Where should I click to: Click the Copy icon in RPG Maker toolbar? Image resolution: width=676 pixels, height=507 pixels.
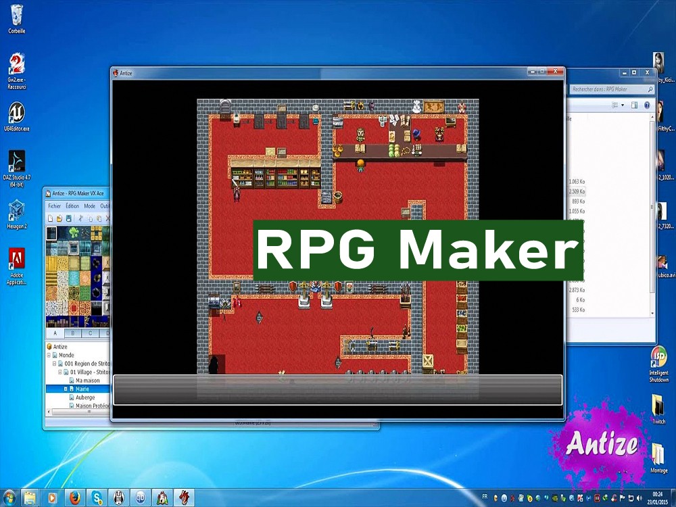tap(90, 218)
